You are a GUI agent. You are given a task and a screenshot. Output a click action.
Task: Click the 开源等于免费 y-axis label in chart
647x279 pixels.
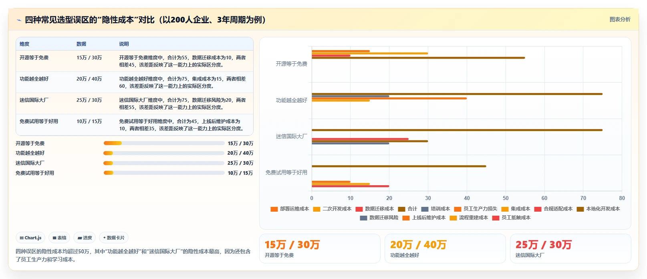click(x=291, y=64)
